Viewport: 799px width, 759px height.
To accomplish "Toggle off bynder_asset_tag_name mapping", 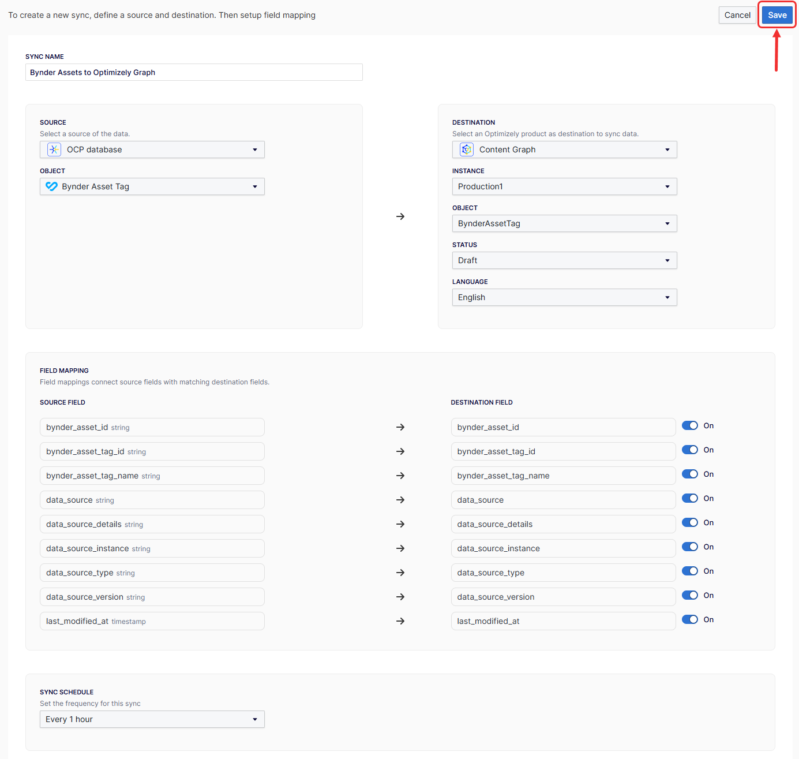I will pyautogui.click(x=690, y=474).
